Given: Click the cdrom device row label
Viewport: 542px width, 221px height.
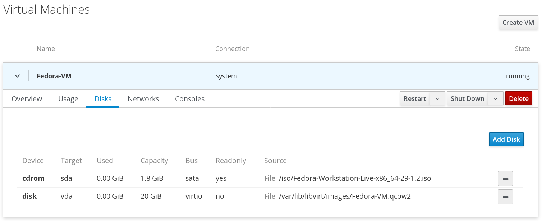Looking at the screenshot, I should pyautogui.click(x=33, y=178).
